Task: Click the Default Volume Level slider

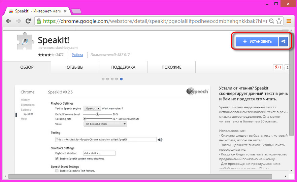Action: [98, 114]
